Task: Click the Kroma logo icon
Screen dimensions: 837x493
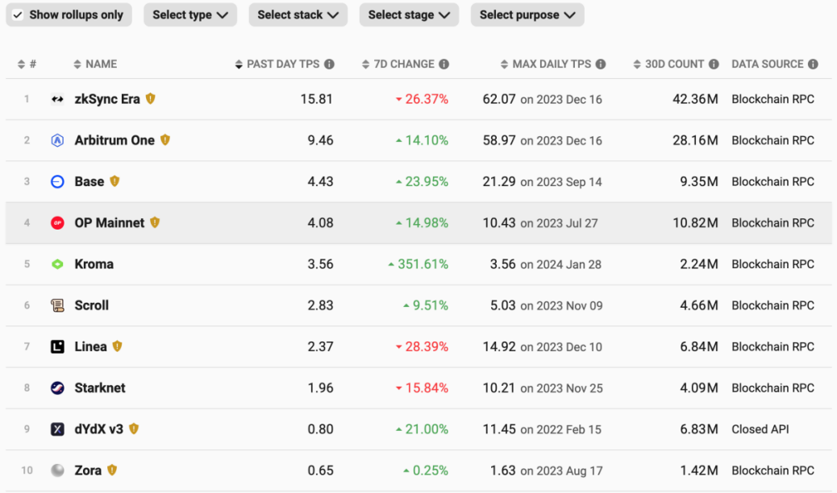Action: 57,264
